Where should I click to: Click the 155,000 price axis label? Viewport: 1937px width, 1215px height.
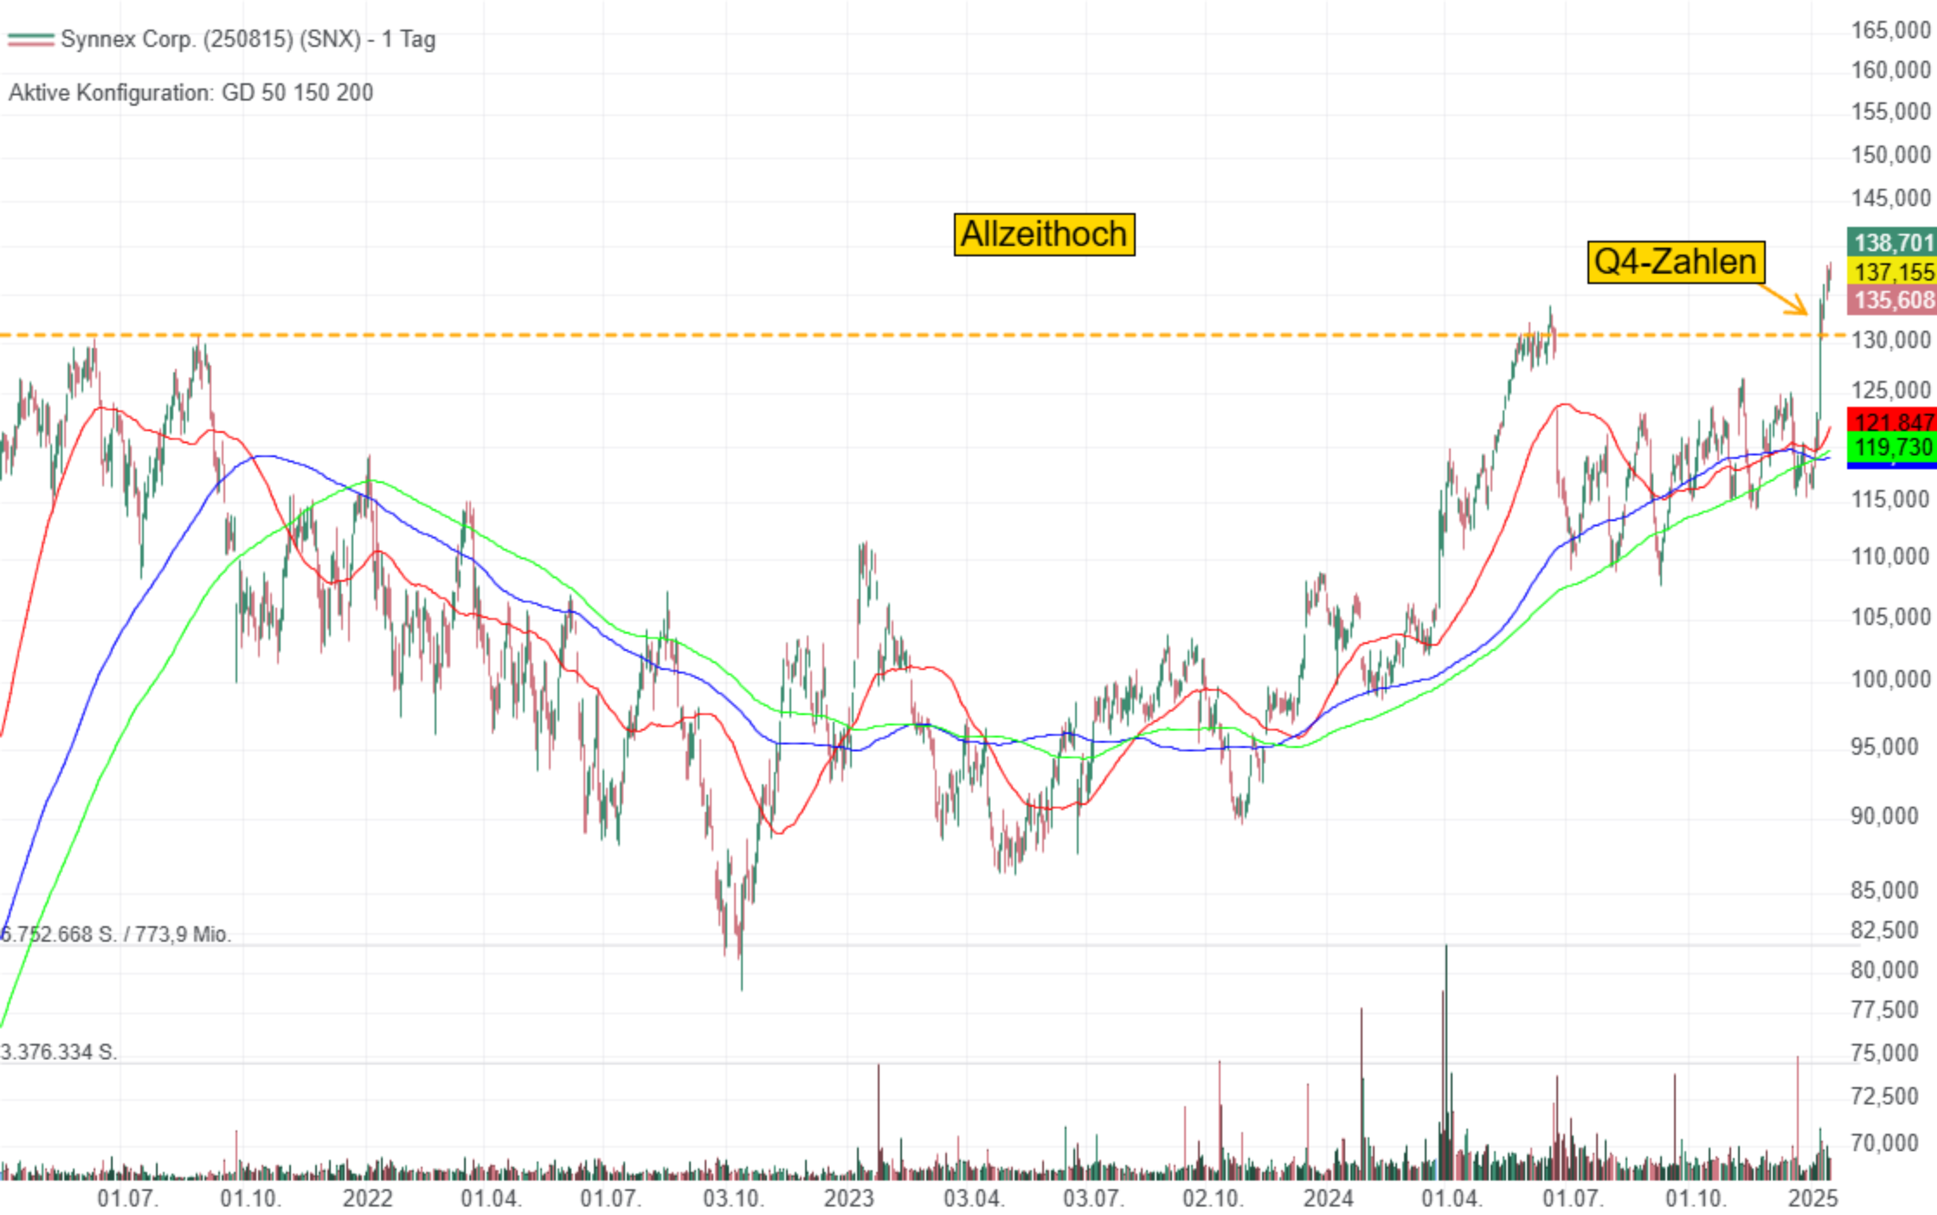point(1891,112)
